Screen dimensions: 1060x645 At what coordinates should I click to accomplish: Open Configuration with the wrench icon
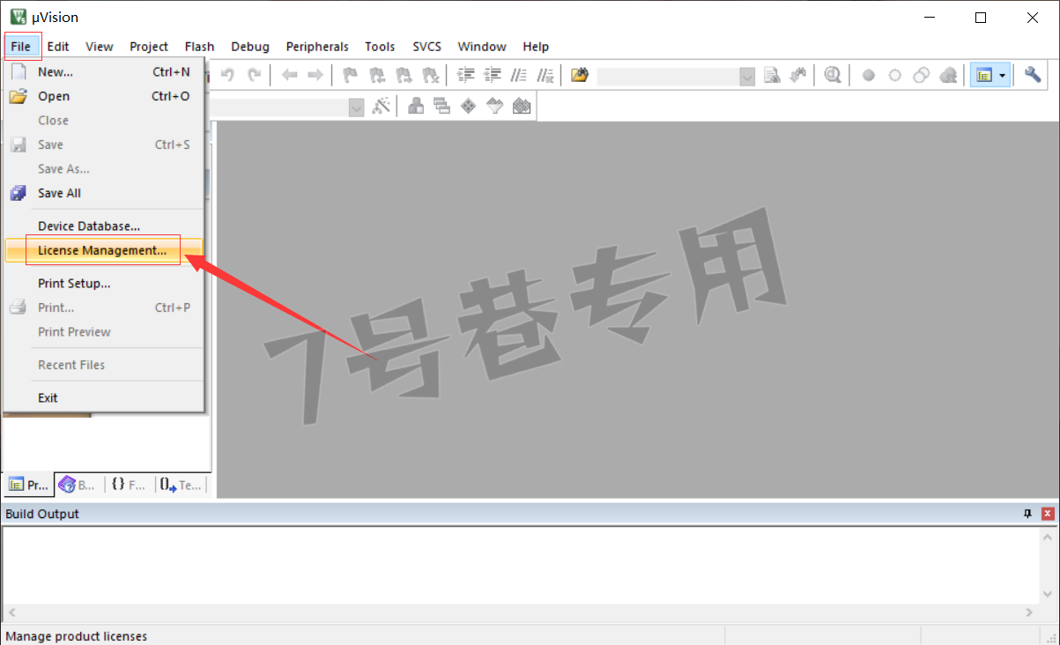[x=1033, y=75]
